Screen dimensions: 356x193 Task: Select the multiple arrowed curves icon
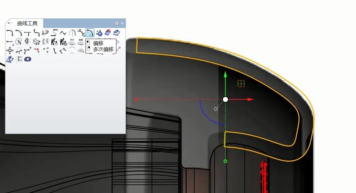point(36,42)
